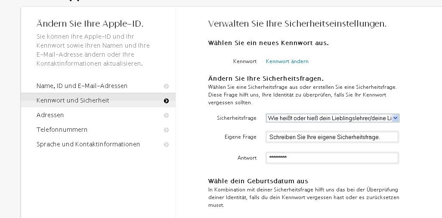Focus the Eigene Frage text field

(x=332, y=137)
